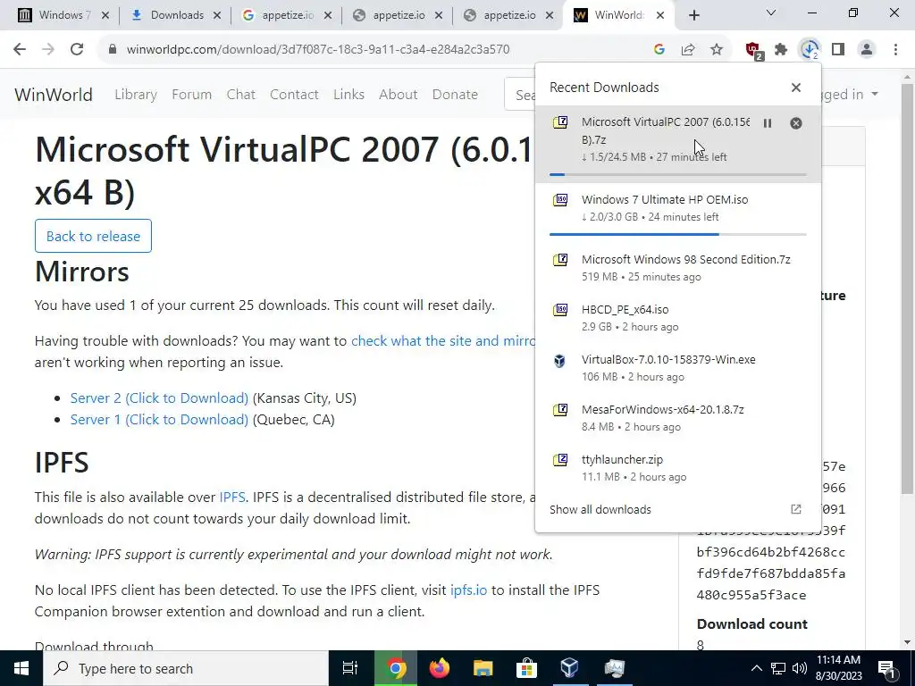The width and height of the screenshot is (915, 686).
Task: Switch to the Windows 7 tab
Action: pyautogui.click(x=63, y=15)
